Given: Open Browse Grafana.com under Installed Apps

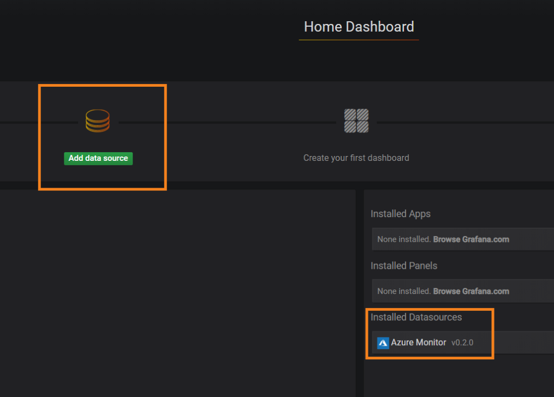Looking at the screenshot, I should pyautogui.click(x=470, y=239).
